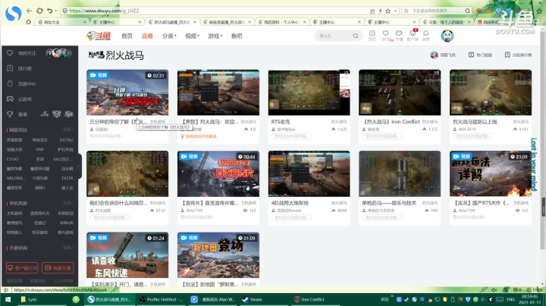Open 鱼吧 nav item
Screen dimensions: 546x306
[237, 36]
